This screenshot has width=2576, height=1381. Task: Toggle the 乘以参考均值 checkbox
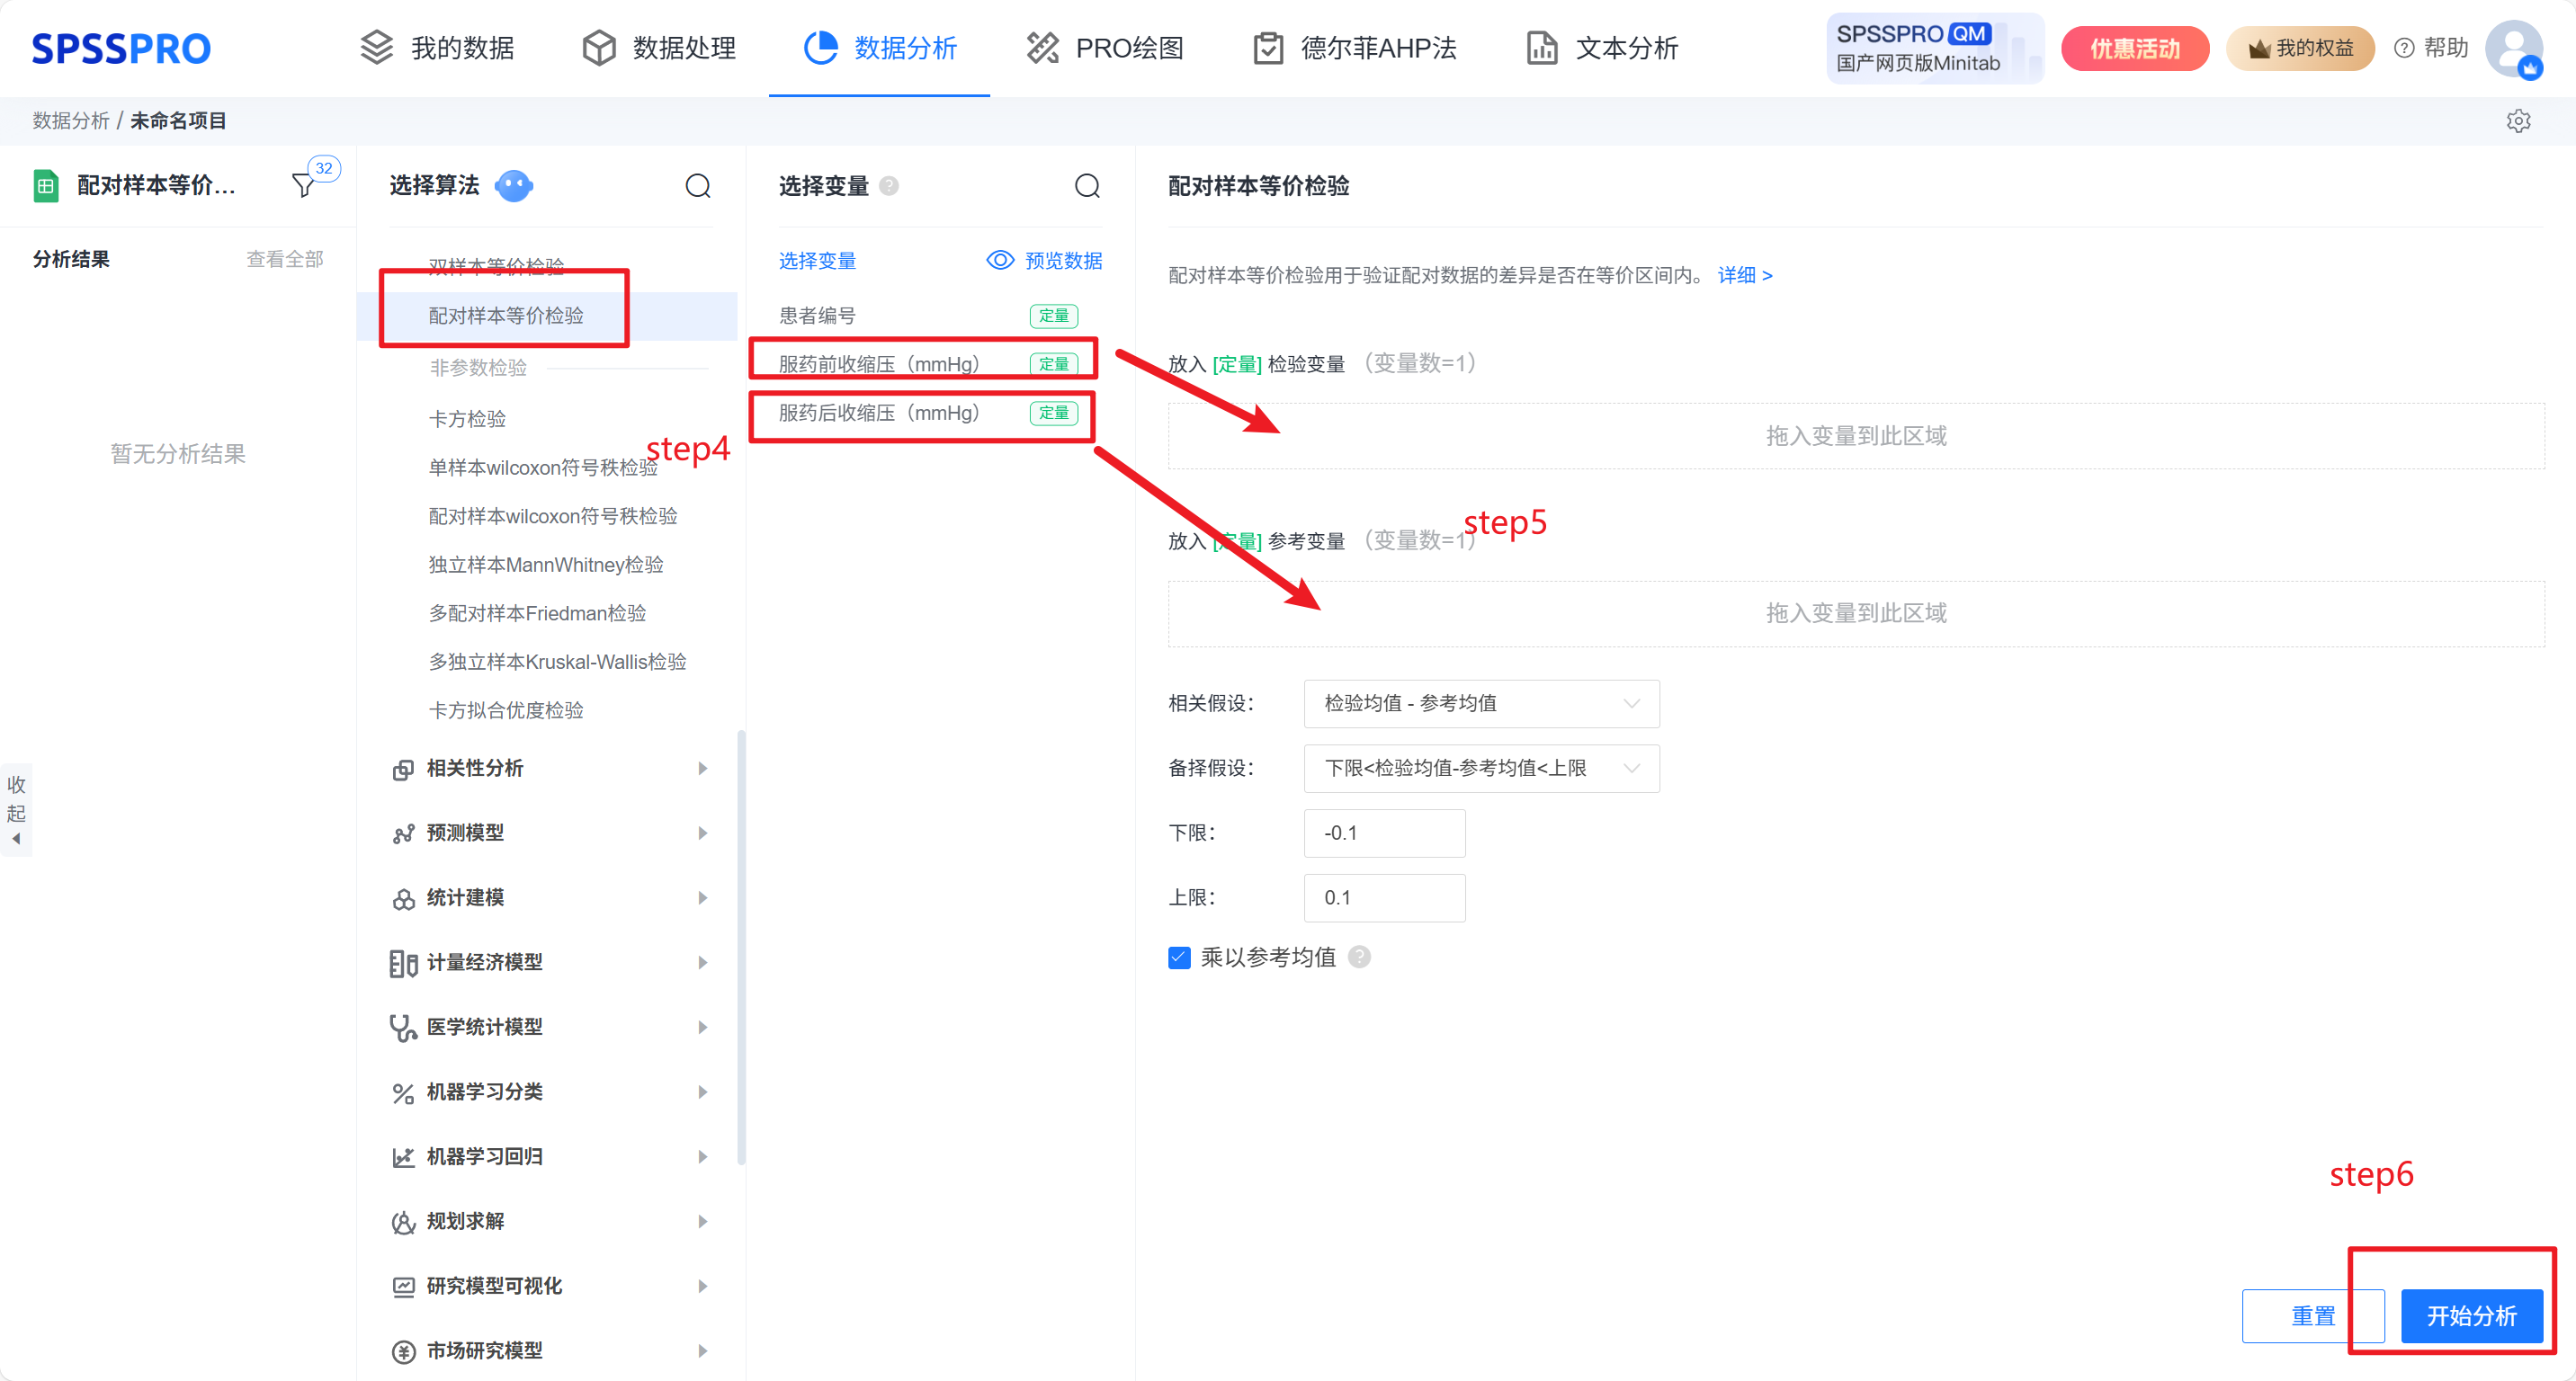tap(1180, 958)
